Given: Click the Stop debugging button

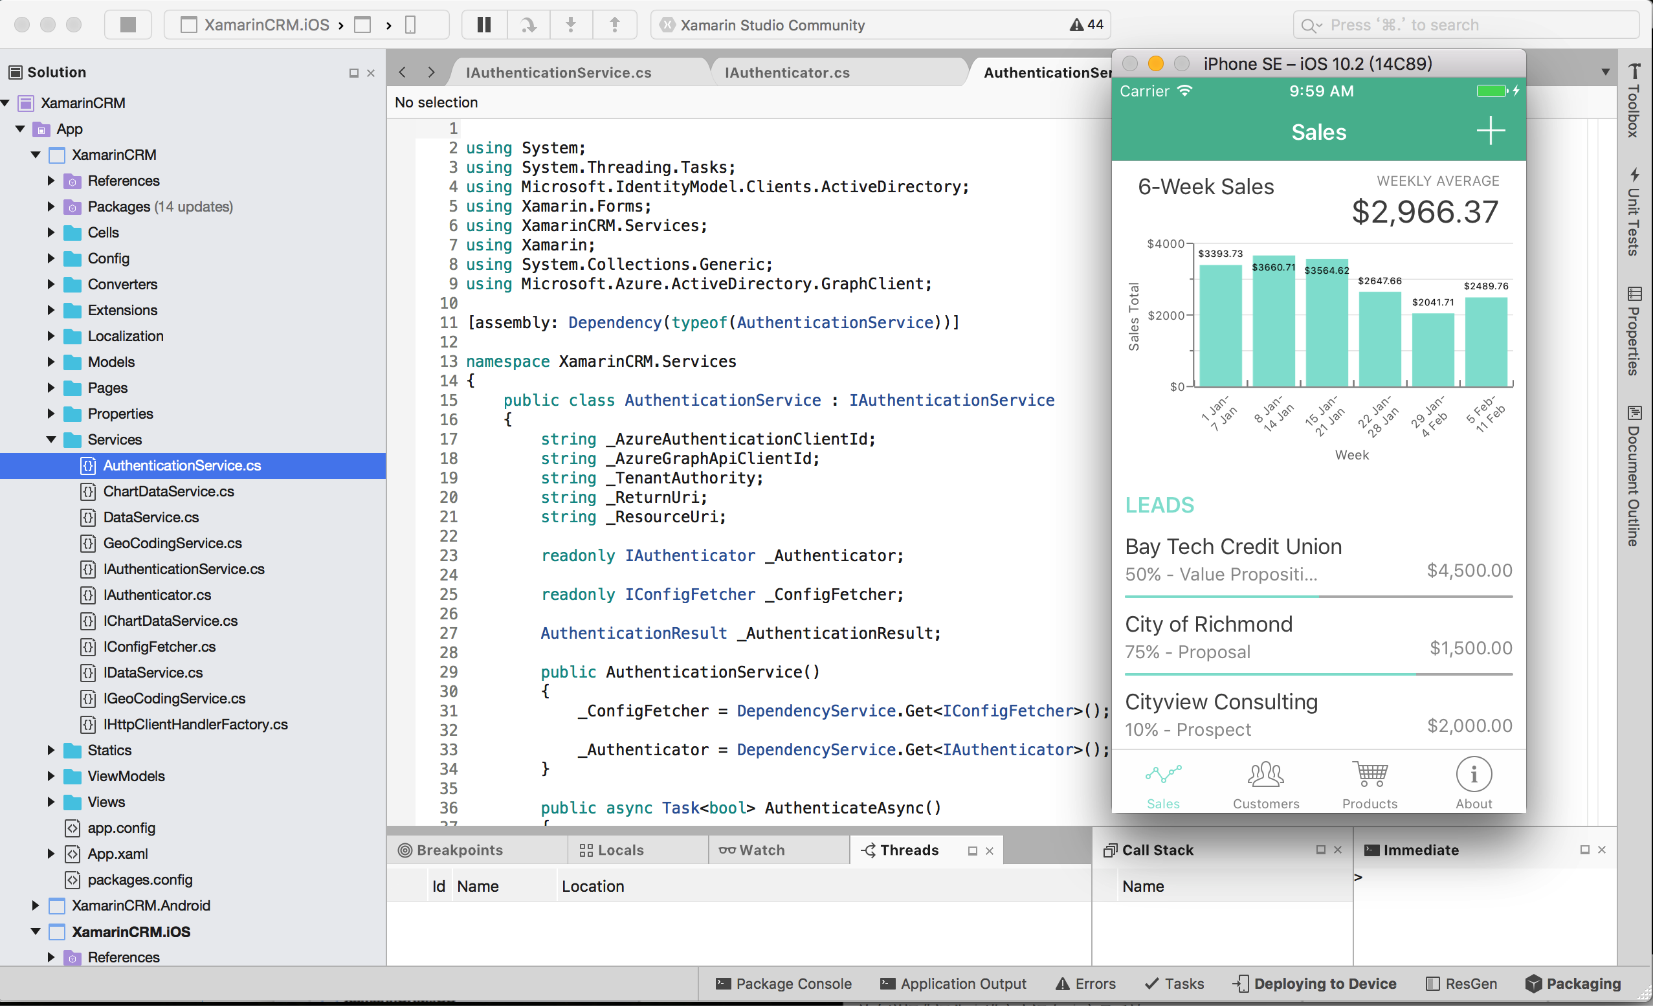Looking at the screenshot, I should pos(128,25).
